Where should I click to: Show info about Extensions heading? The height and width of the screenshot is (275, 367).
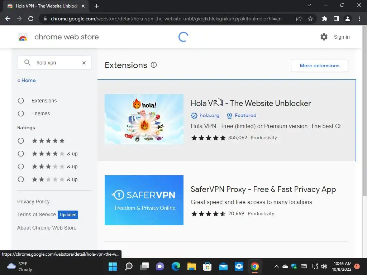(154, 65)
